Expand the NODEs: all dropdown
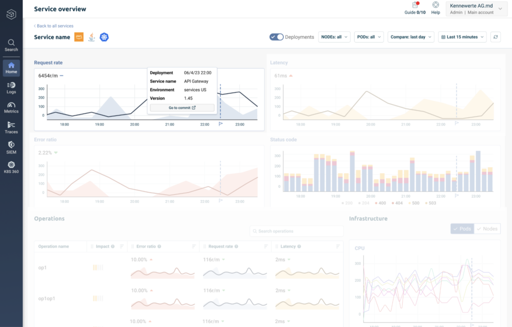Viewport: 512px width, 327px height. click(334, 37)
